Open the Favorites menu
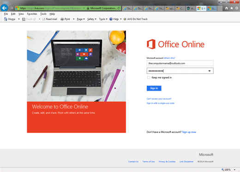Screen dimensions: 240x172 coord(32,14)
